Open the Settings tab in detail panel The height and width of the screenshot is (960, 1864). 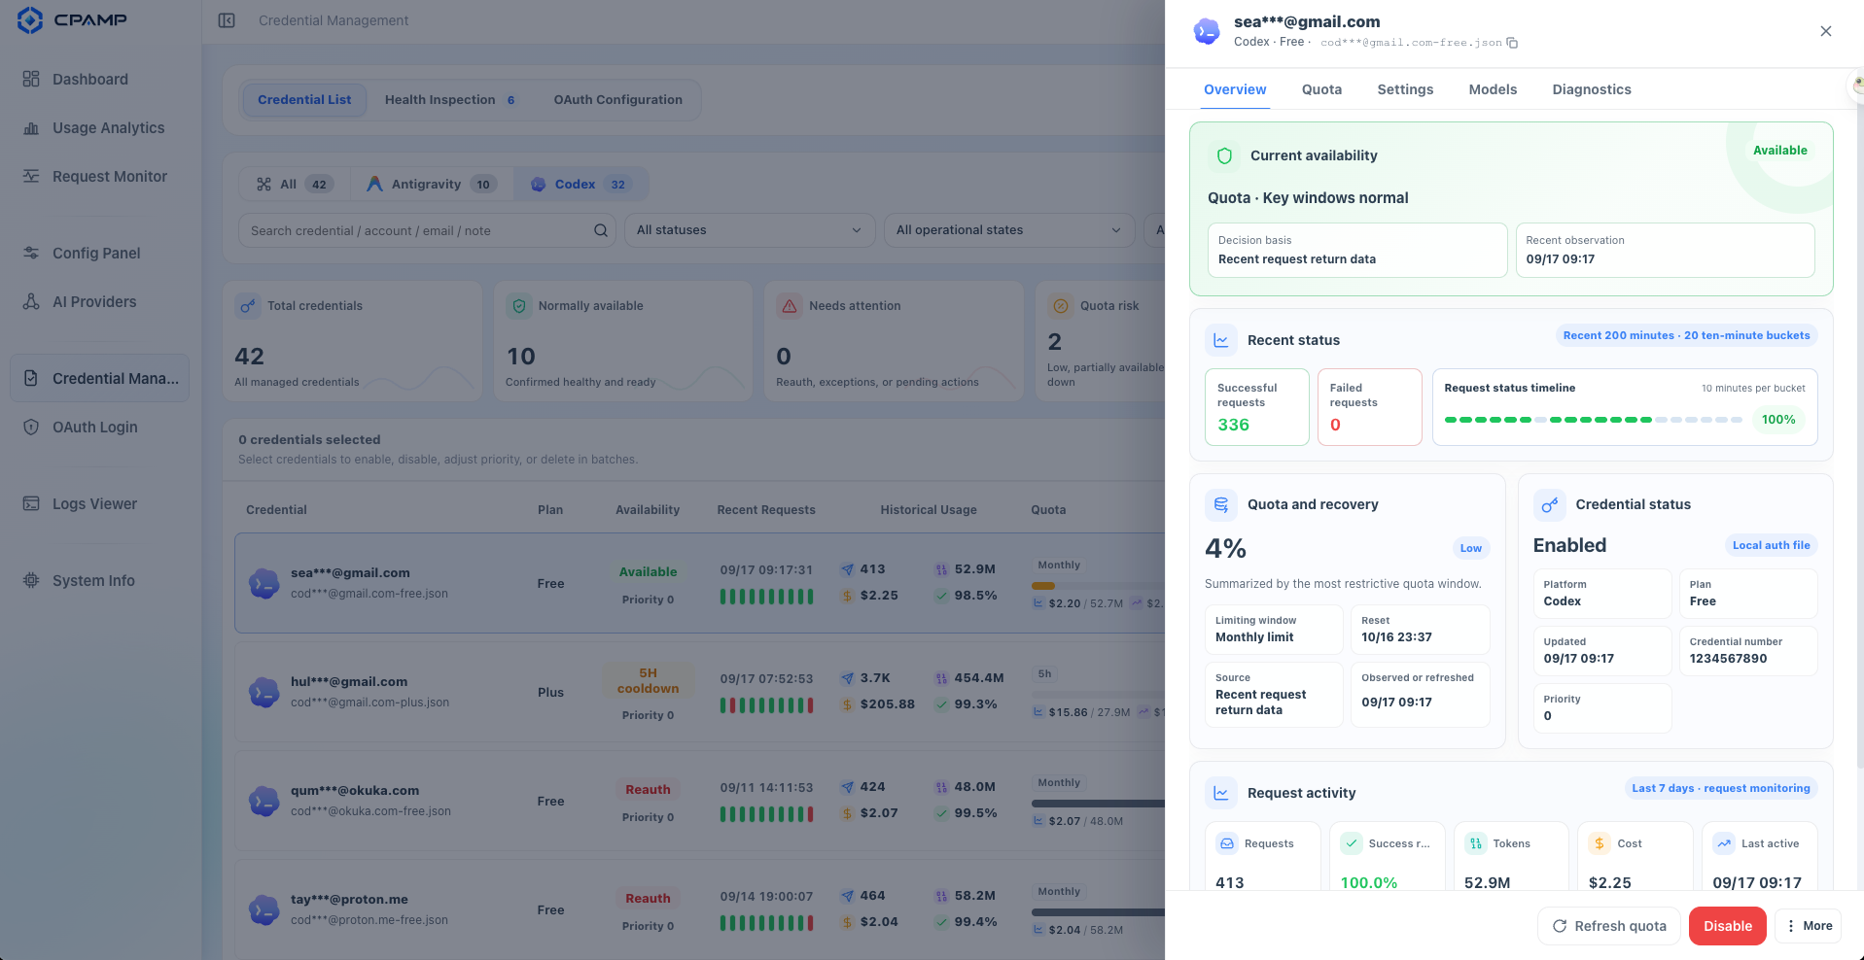click(1405, 89)
